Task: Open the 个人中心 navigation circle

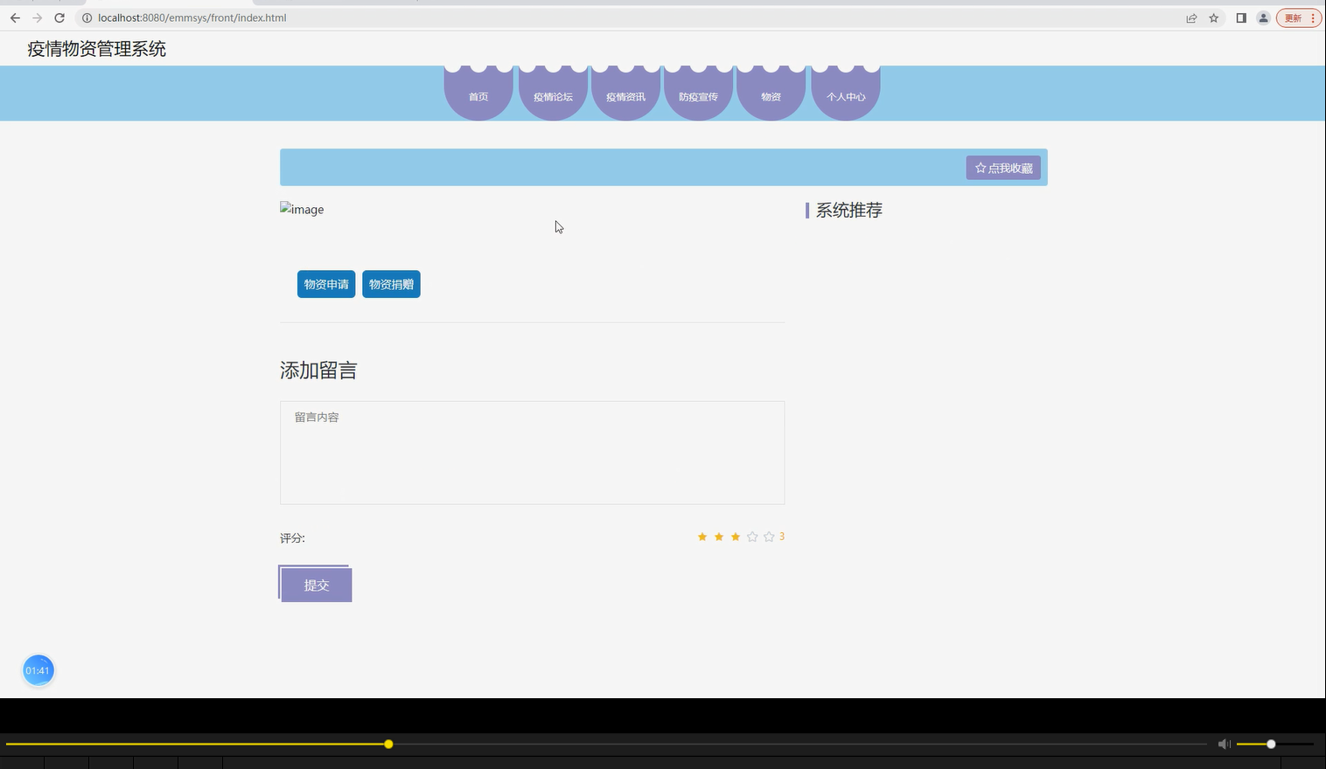Action: point(845,96)
